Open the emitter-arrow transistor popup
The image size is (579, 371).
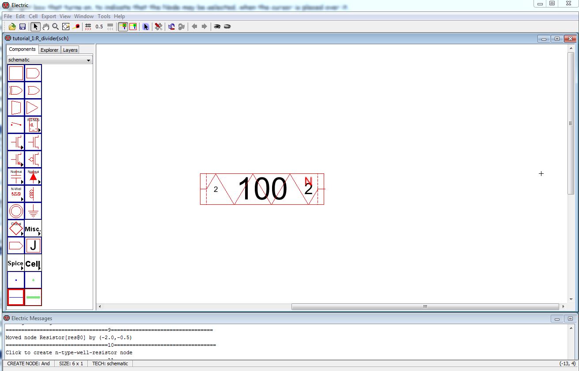point(16,159)
